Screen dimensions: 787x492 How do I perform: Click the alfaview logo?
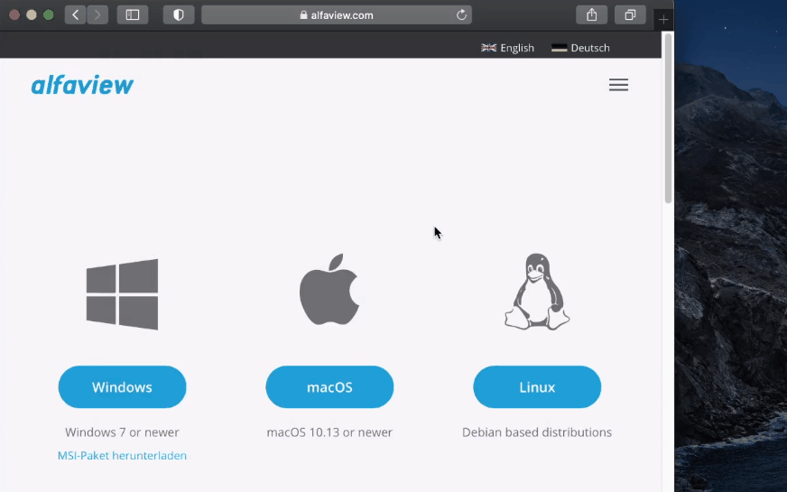pyautogui.click(x=82, y=85)
